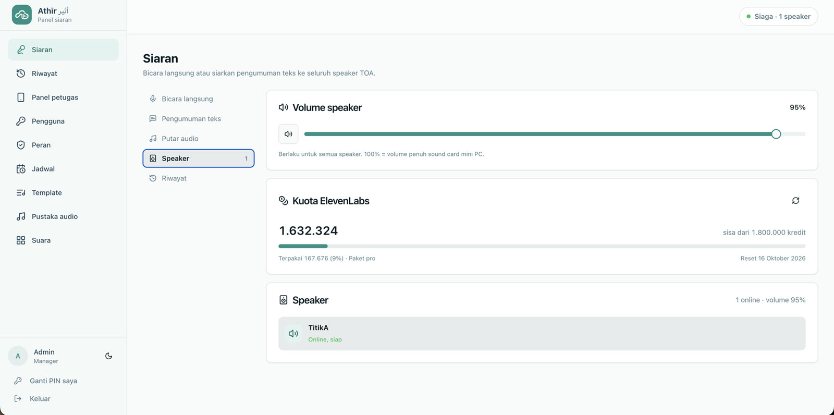Image resolution: width=834 pixels, height=415 pixels.
Task: Switch to the Pengumuman teks tab
Action: pos(199,119)
